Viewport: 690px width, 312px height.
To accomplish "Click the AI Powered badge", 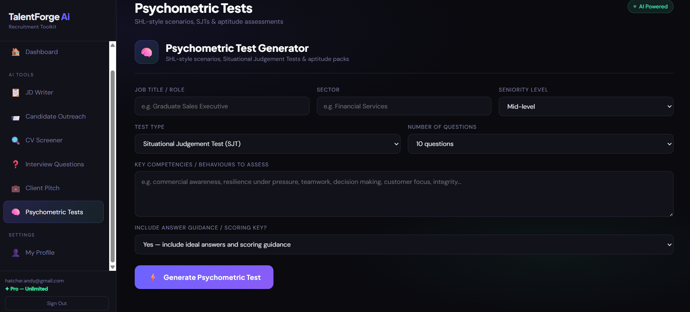I will pyautogui.click(x=650, y=7).
